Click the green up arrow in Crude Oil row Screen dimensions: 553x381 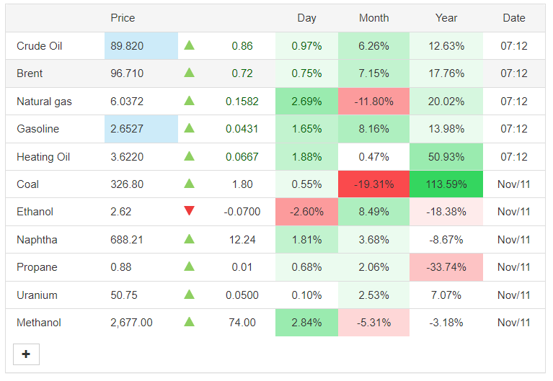tap(190, 45)
